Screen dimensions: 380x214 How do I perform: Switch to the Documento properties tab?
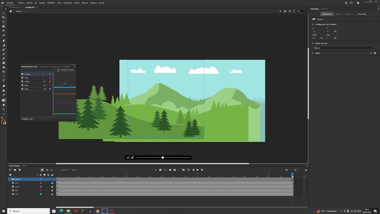362,14
